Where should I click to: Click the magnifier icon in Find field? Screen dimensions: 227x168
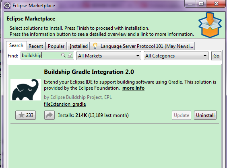(x=63, y=55)
